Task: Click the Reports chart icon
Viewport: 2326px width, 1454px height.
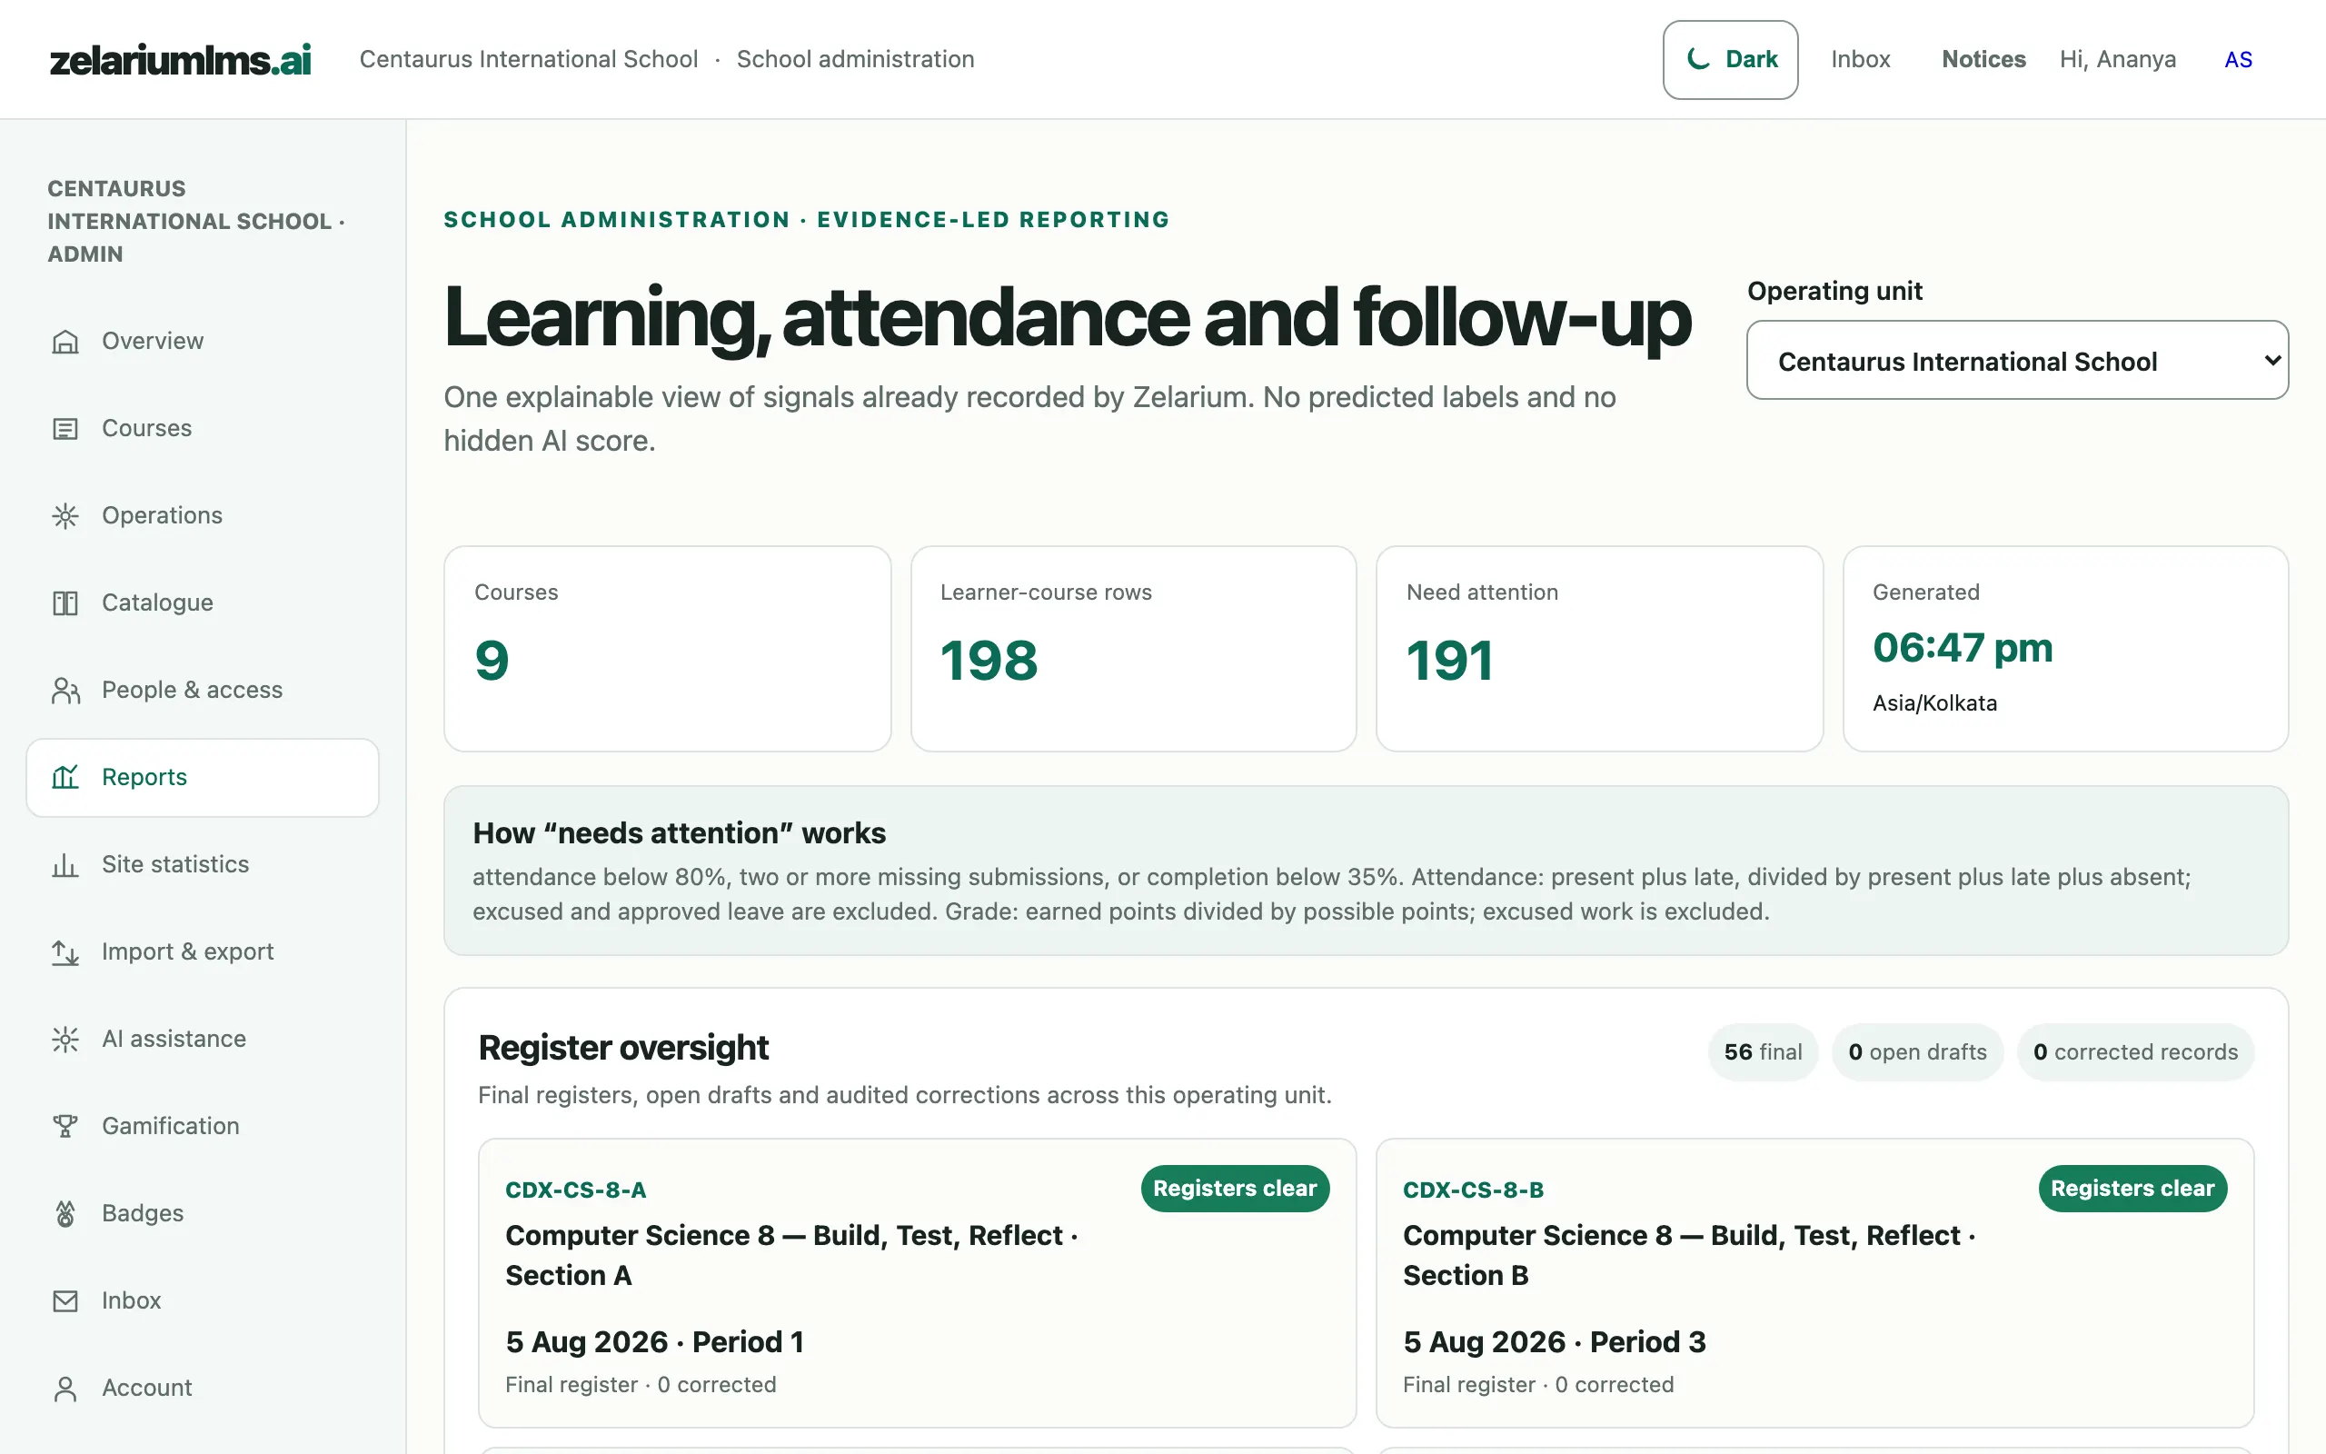Action: [x=65, y=777]
